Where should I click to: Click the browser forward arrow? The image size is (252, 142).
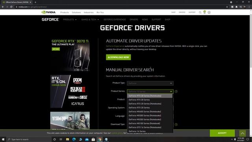click(x=7, y=7)
